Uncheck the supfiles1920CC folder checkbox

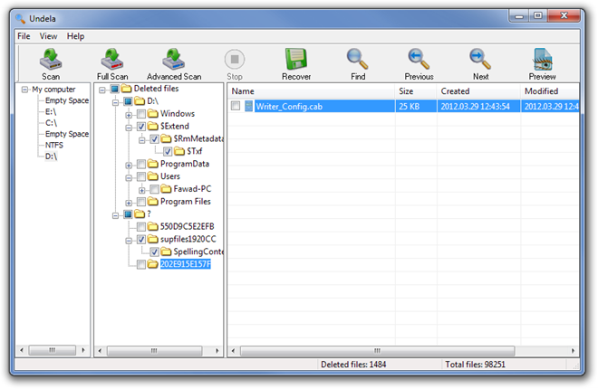(141, 240)
